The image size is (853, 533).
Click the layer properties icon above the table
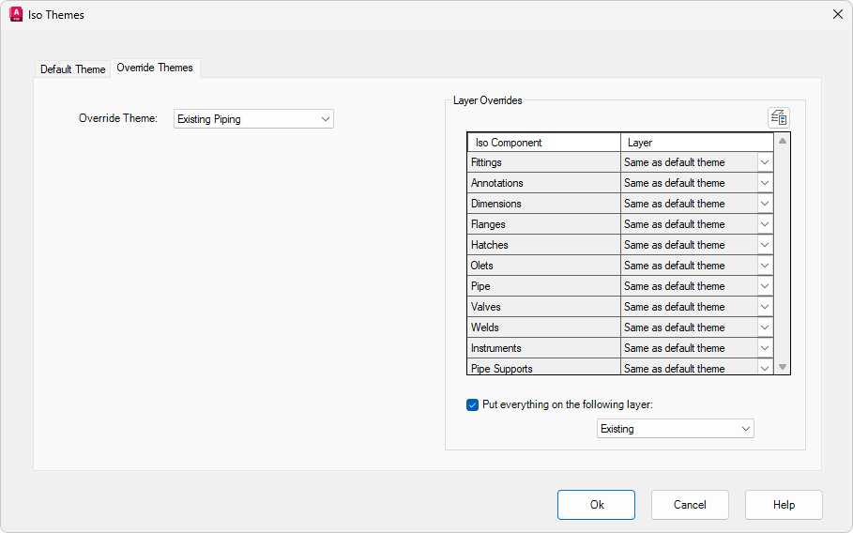point(779,117)
